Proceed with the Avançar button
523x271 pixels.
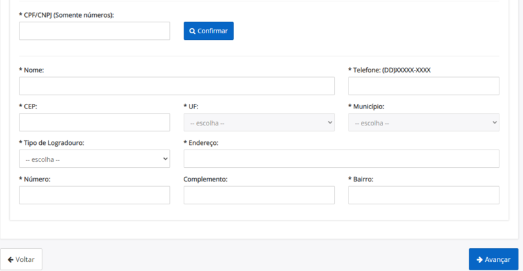[494, 259]
